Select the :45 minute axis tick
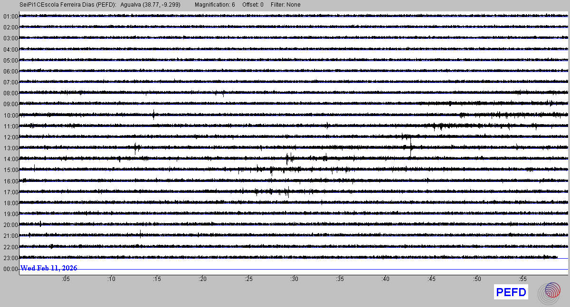 click(431, 280)
